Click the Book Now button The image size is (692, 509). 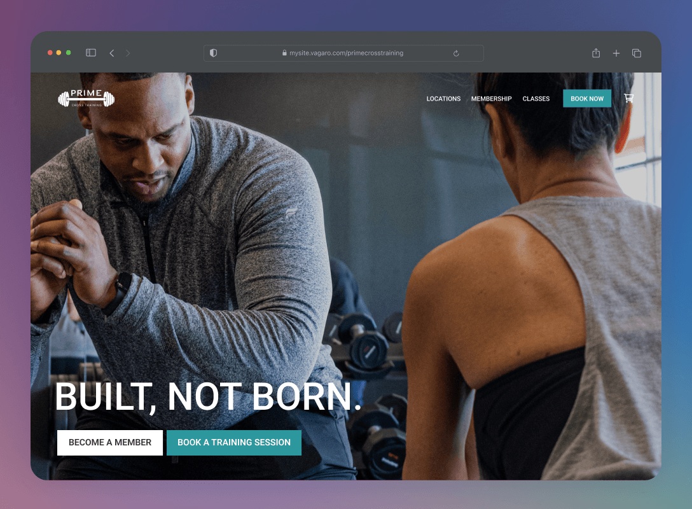(587, 99)
